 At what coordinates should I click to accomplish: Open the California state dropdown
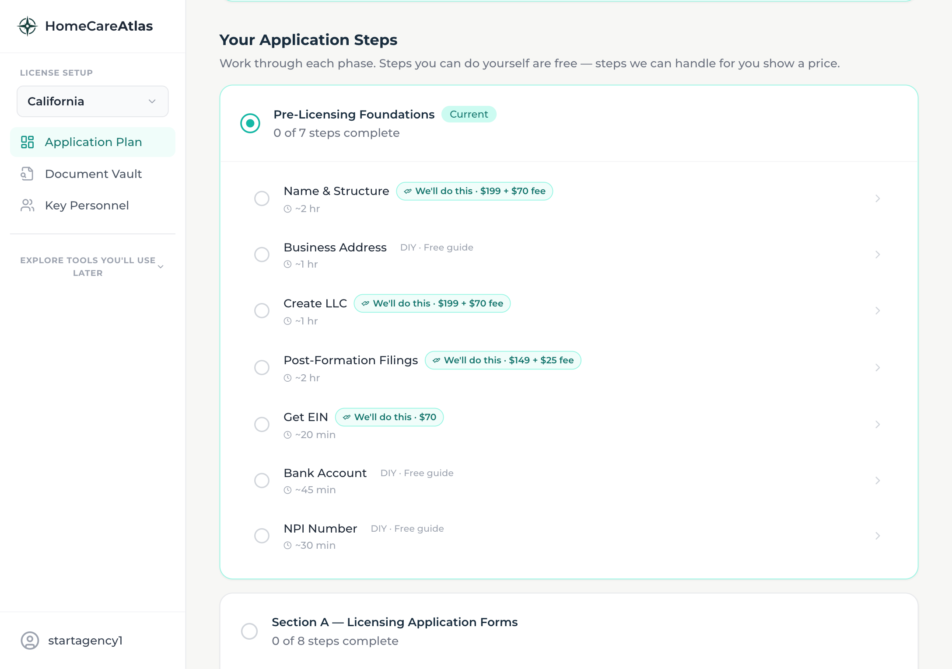93,101
